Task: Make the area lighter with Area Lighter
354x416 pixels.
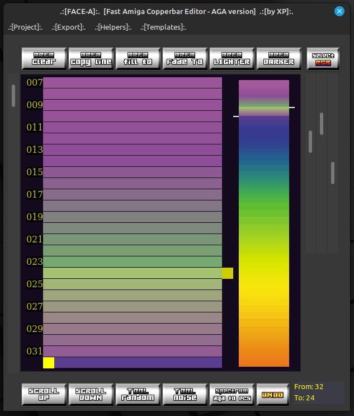Action: (x=232, y=59)
